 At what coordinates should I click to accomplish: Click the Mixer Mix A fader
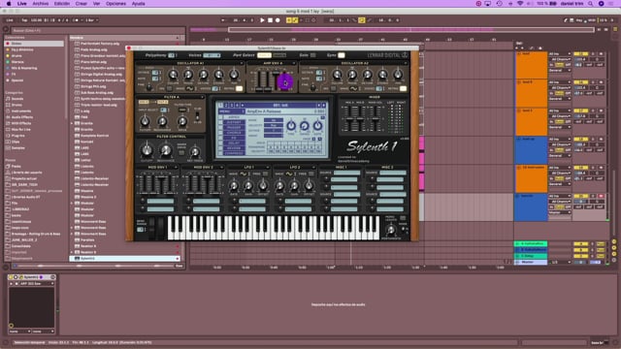pos(348,118)
